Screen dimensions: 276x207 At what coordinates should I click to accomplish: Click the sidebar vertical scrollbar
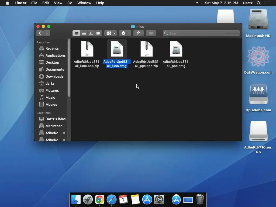(69, 68)
